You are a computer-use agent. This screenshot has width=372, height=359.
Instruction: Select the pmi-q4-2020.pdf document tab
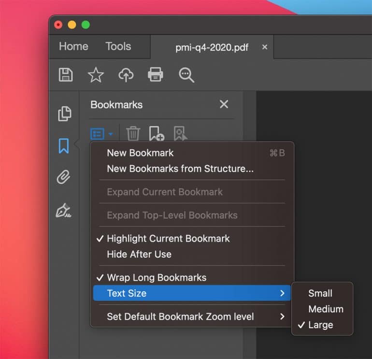(212, 47)
